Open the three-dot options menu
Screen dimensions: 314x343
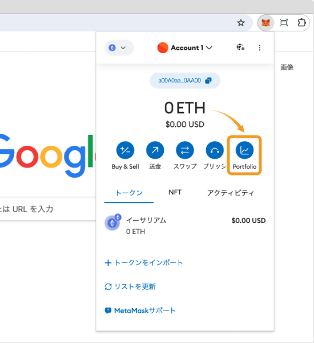point(260,47)
